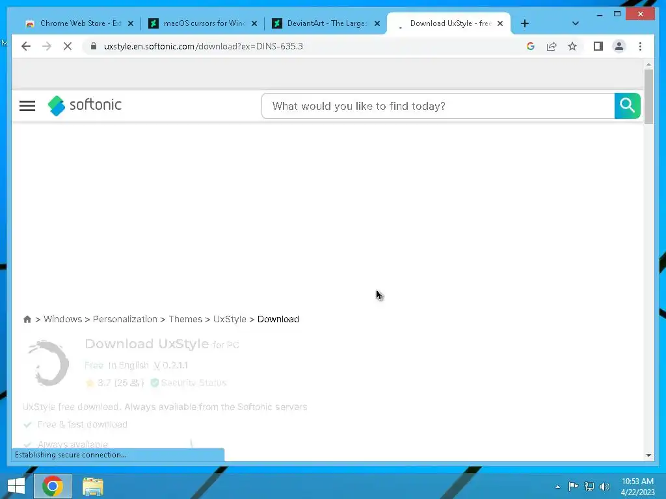Toggle Chrome side panel

click(x=598, y=46)
